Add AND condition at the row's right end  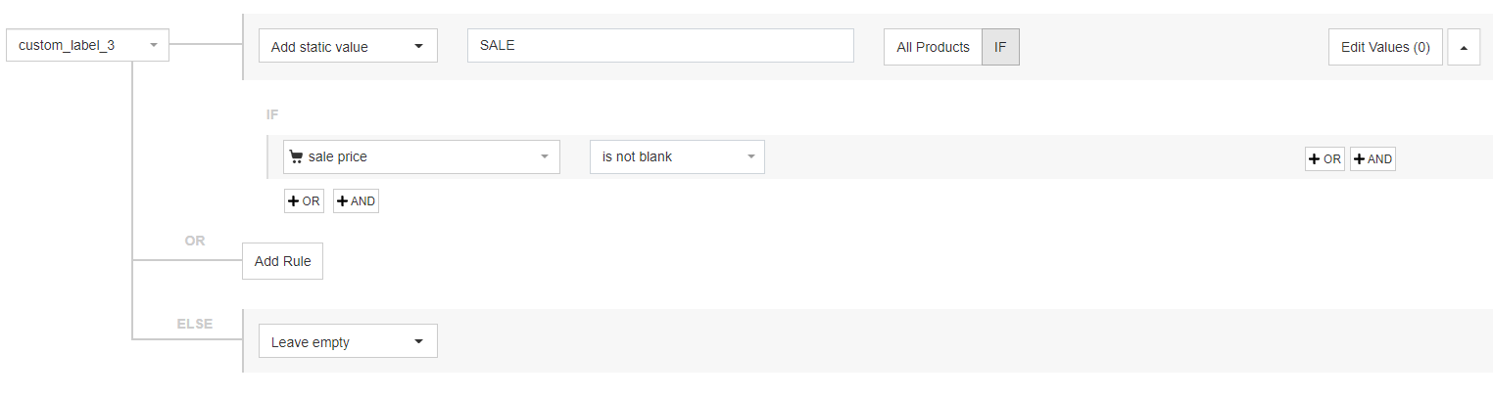[1373, 159]
